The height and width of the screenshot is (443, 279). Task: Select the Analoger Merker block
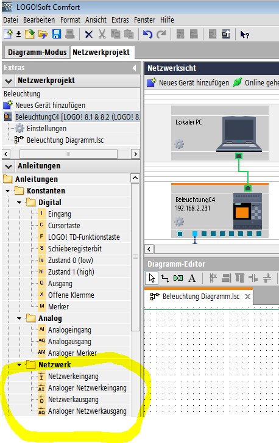72,353
